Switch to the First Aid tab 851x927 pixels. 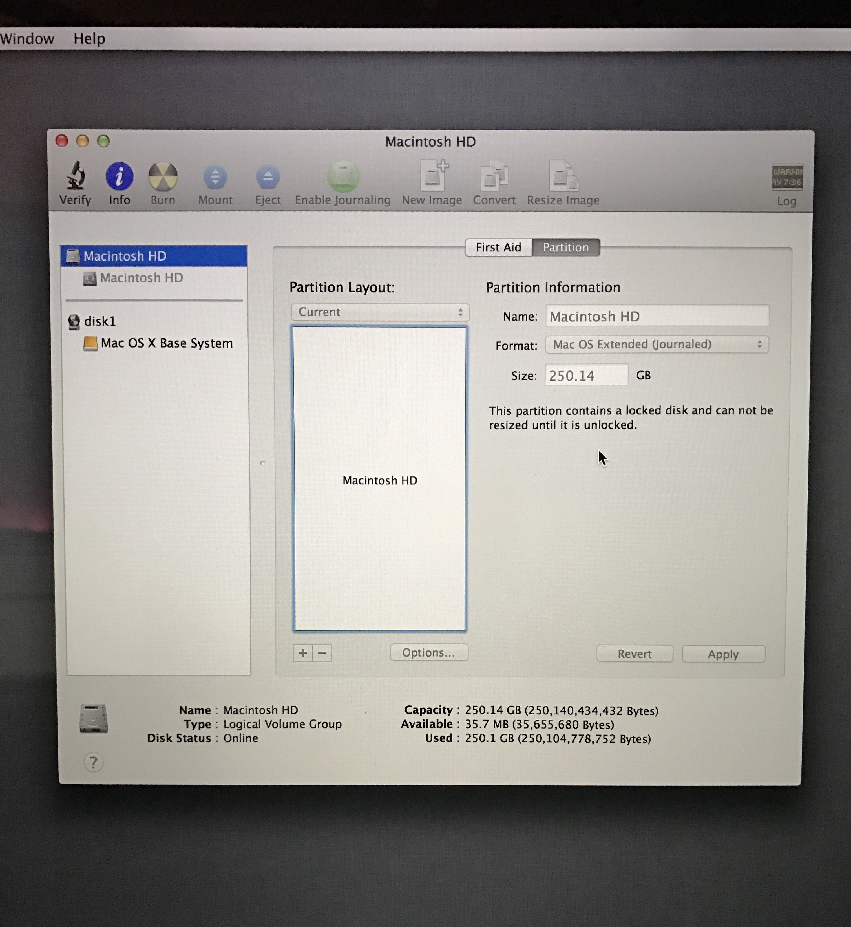point(498,247)
